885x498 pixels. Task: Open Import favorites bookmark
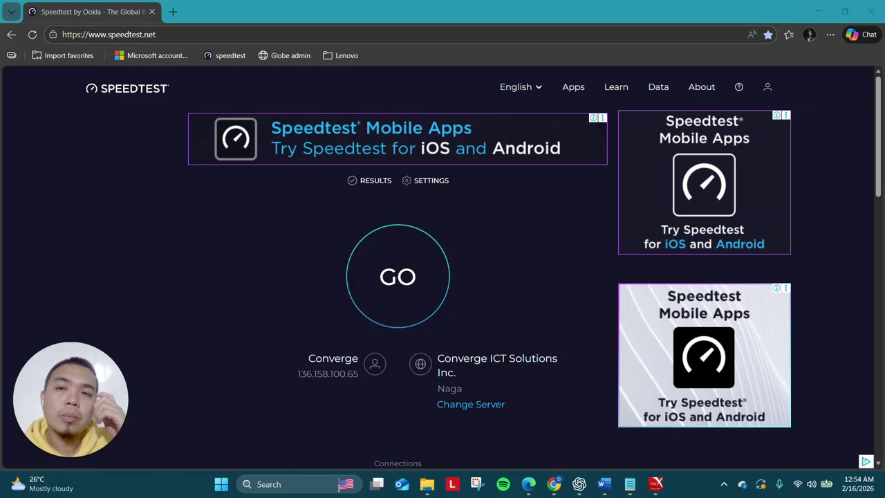tap(63, 55)
